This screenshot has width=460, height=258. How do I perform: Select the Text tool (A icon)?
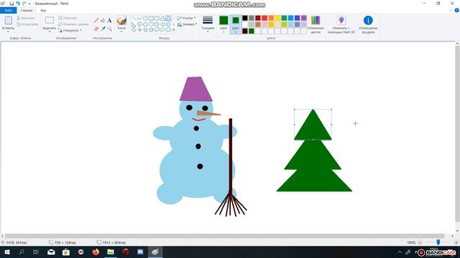click(x=109, y=21)
